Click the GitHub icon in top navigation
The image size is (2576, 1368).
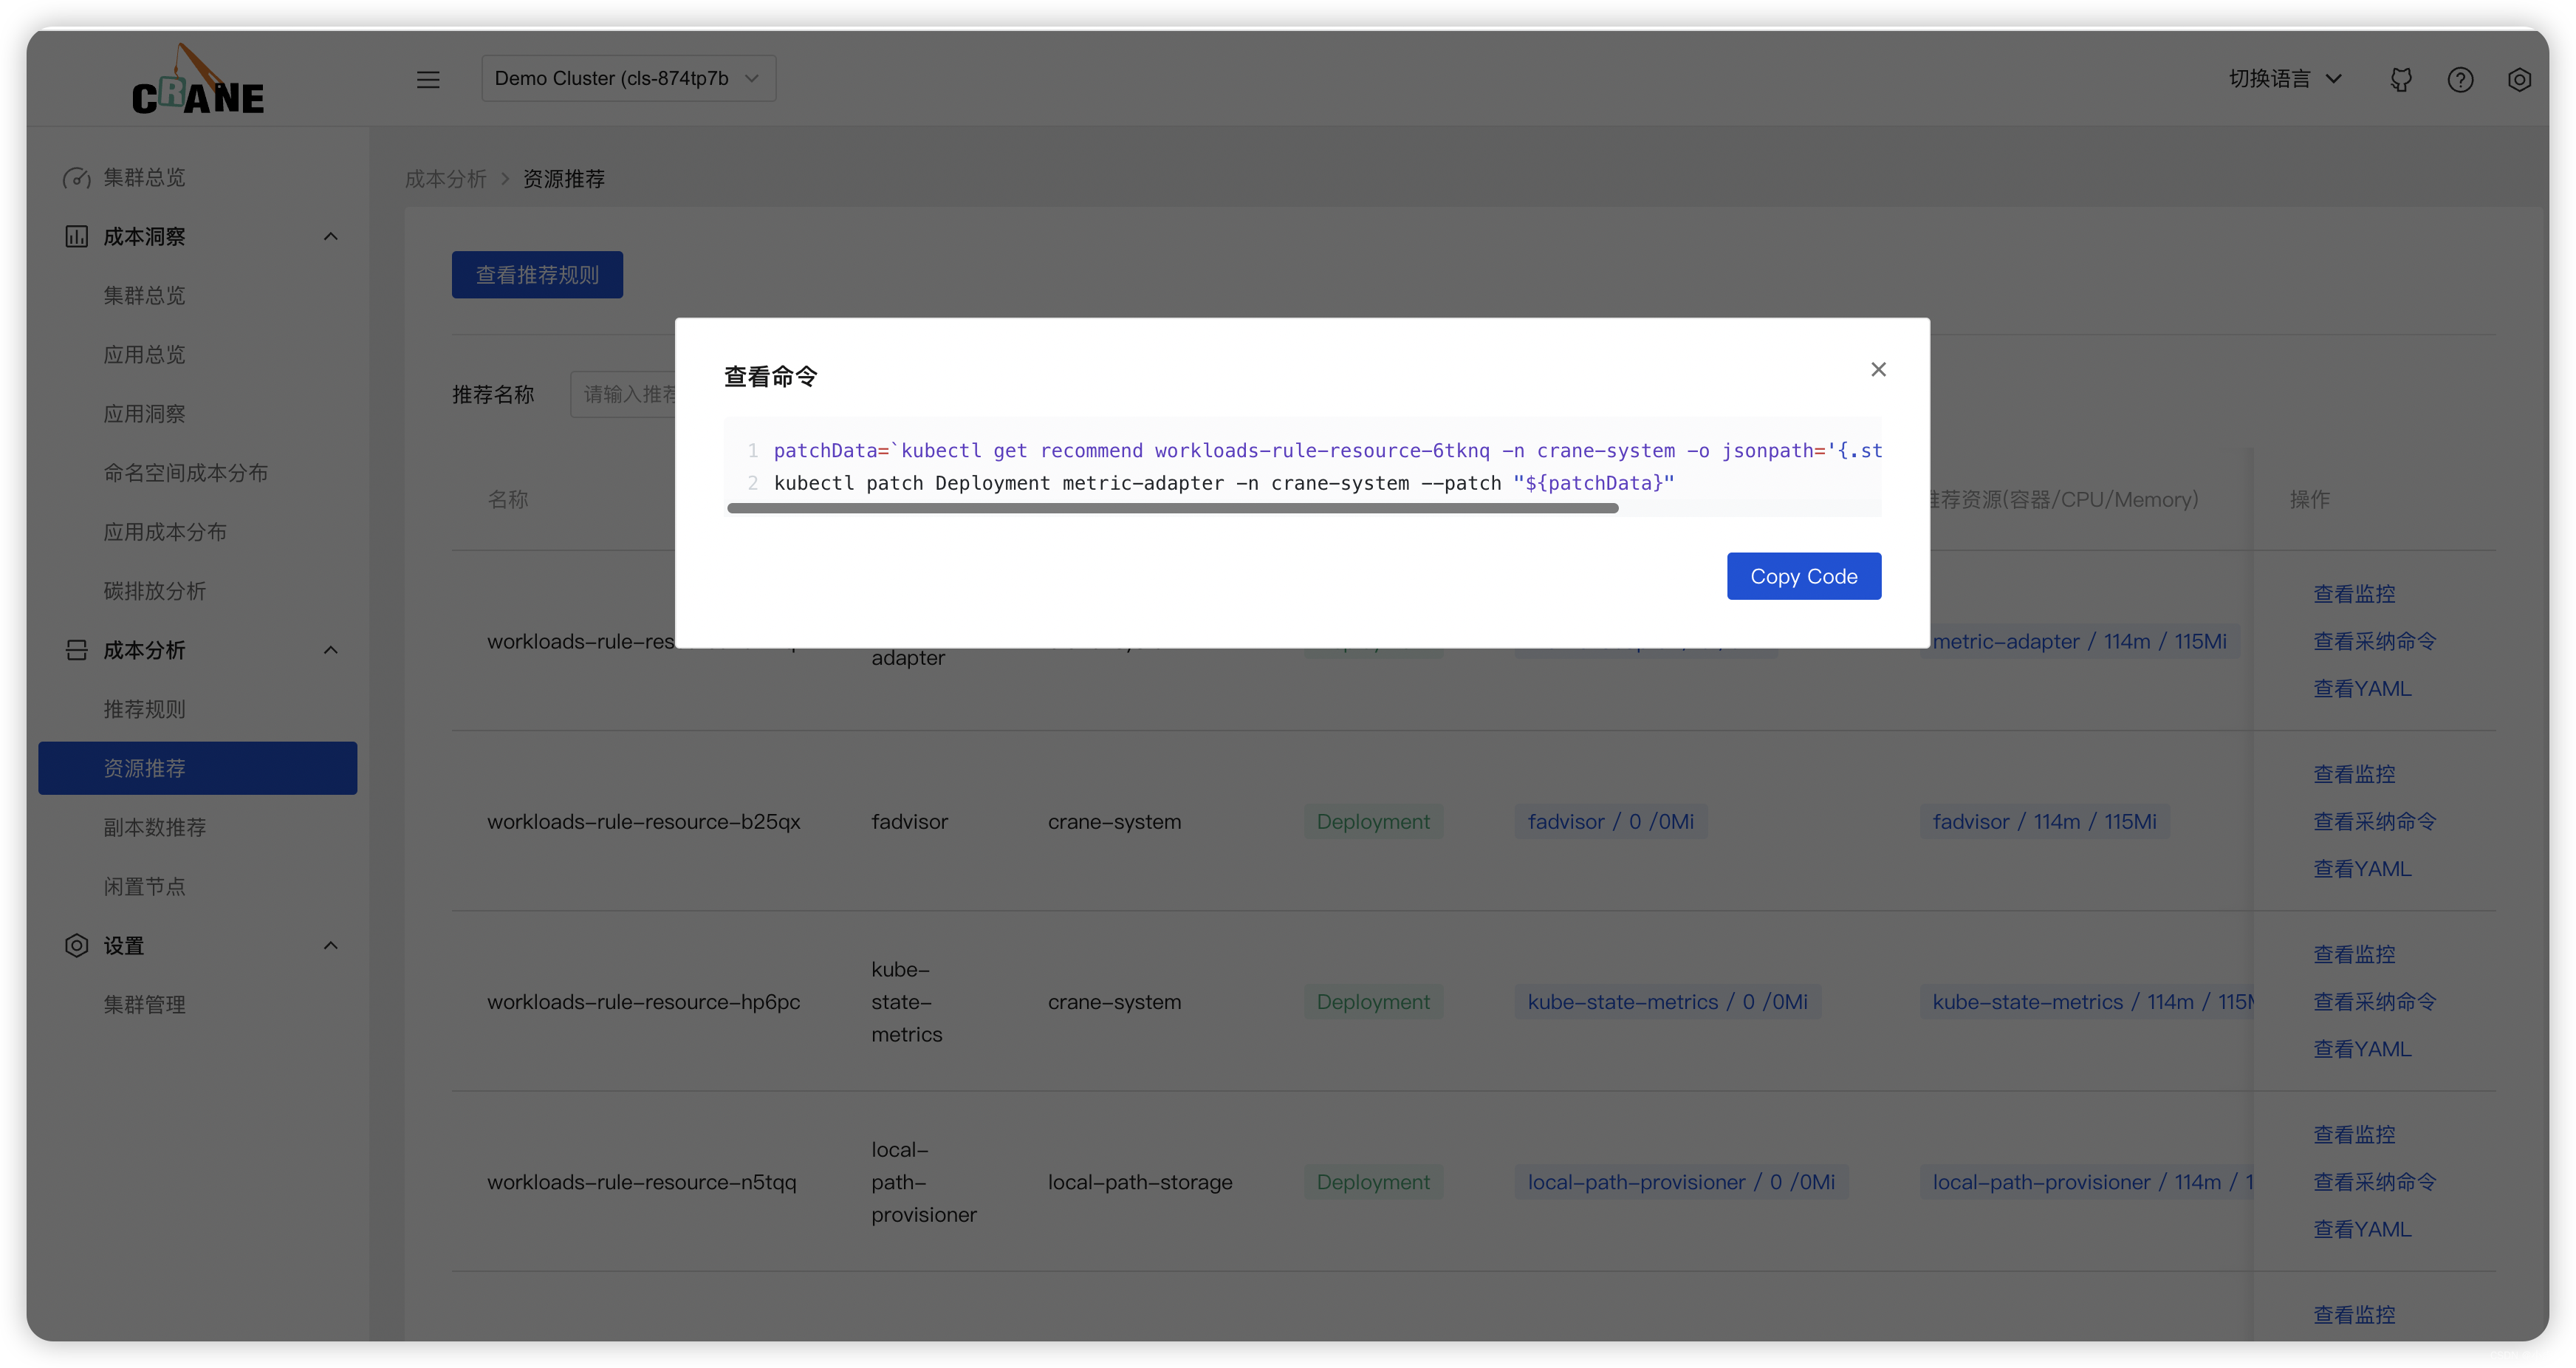[2400, 78]
